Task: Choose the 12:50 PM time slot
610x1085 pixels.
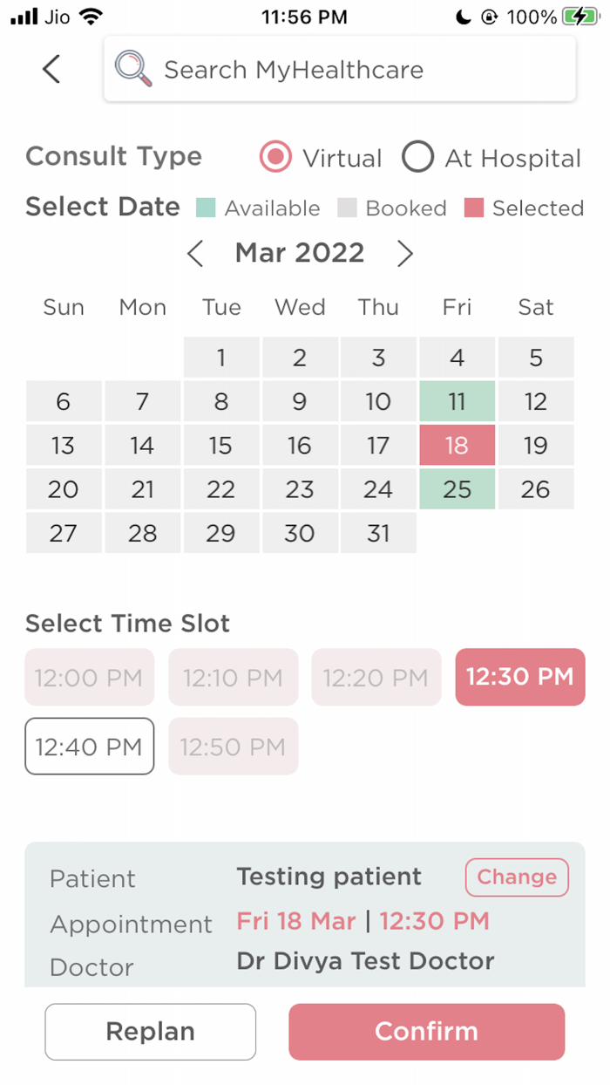Action: (x=233, y=747)
